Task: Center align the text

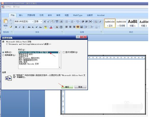Action: click(70, 27)
